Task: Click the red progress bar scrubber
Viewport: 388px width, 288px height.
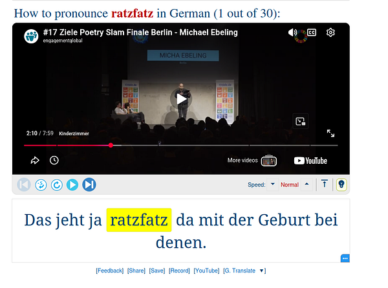Action: point(111,146)
